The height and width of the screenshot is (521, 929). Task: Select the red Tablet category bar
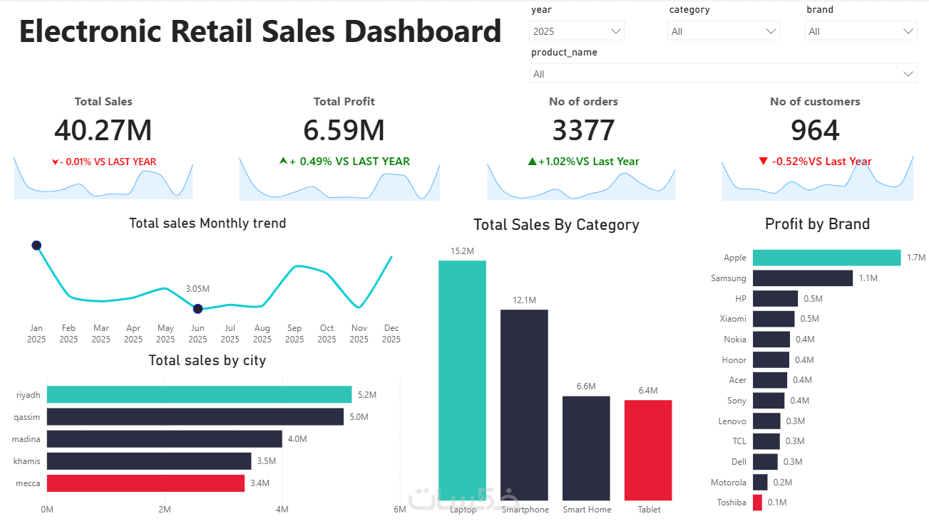(648, 450)
